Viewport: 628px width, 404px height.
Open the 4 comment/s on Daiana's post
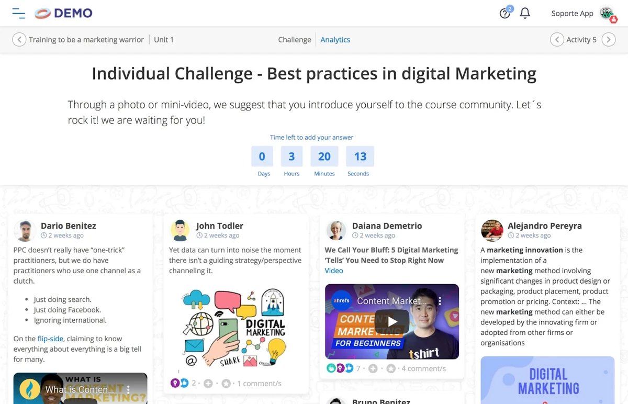click(424, 368)
